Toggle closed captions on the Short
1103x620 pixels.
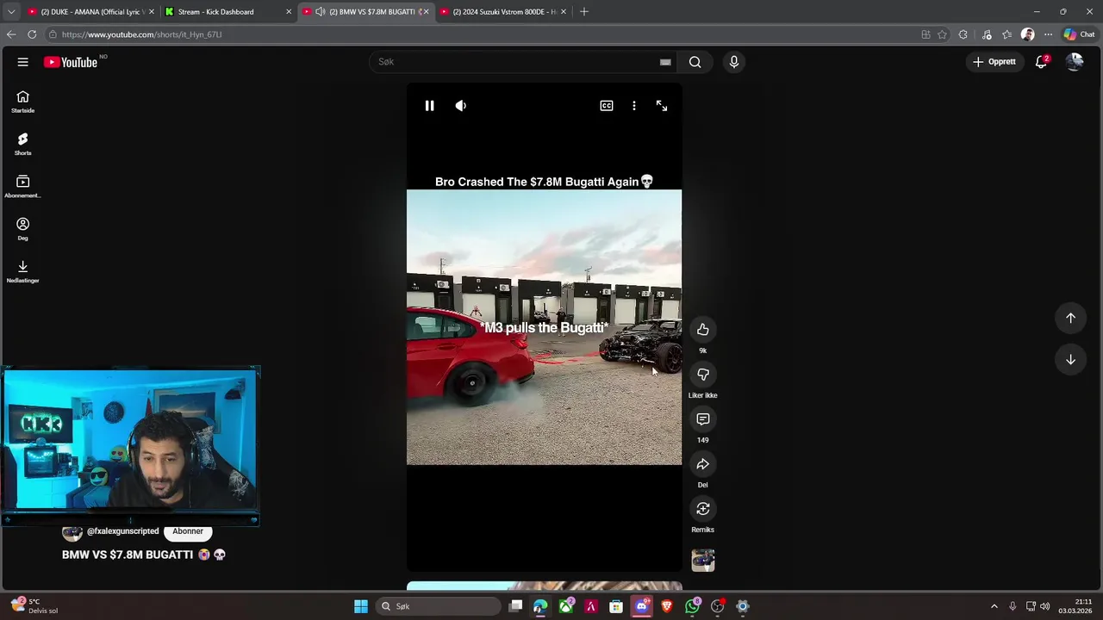click(x=607, y=105)
